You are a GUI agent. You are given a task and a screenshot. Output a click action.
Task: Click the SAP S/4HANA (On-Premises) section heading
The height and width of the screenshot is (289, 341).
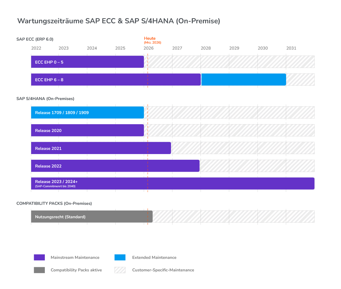pos(45,99)
